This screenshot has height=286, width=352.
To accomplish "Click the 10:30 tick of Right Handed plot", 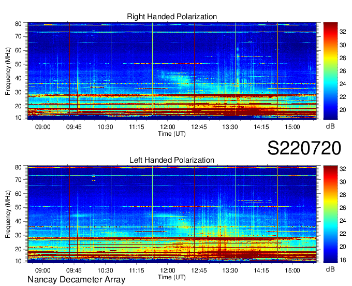I will (105, 127).
